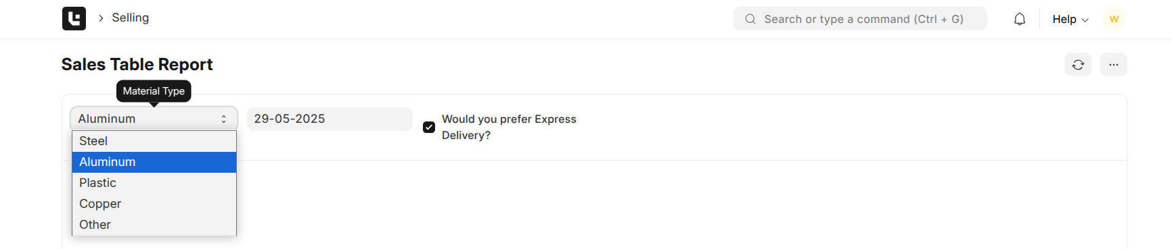The height and width of the screenshot is (249, 1172).
Task: Pick Plastic in the dropdown list
Action: tap(154, 183)
